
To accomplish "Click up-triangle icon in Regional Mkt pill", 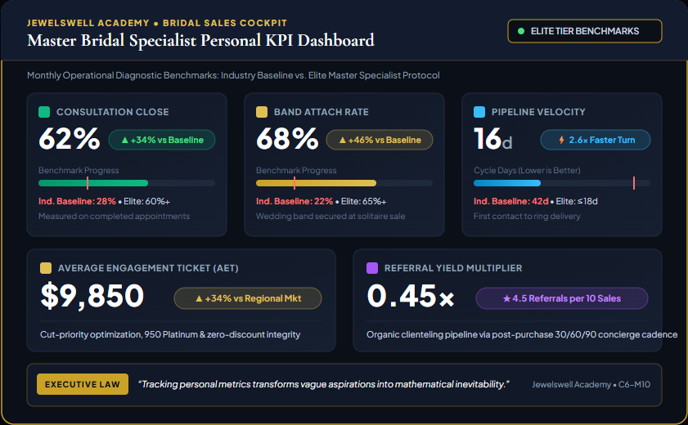I will [199, 298].
